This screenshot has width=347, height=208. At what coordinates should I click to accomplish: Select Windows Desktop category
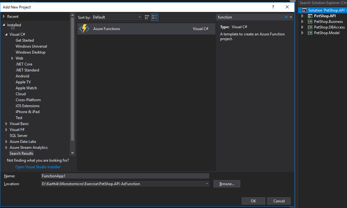(31, 52)
